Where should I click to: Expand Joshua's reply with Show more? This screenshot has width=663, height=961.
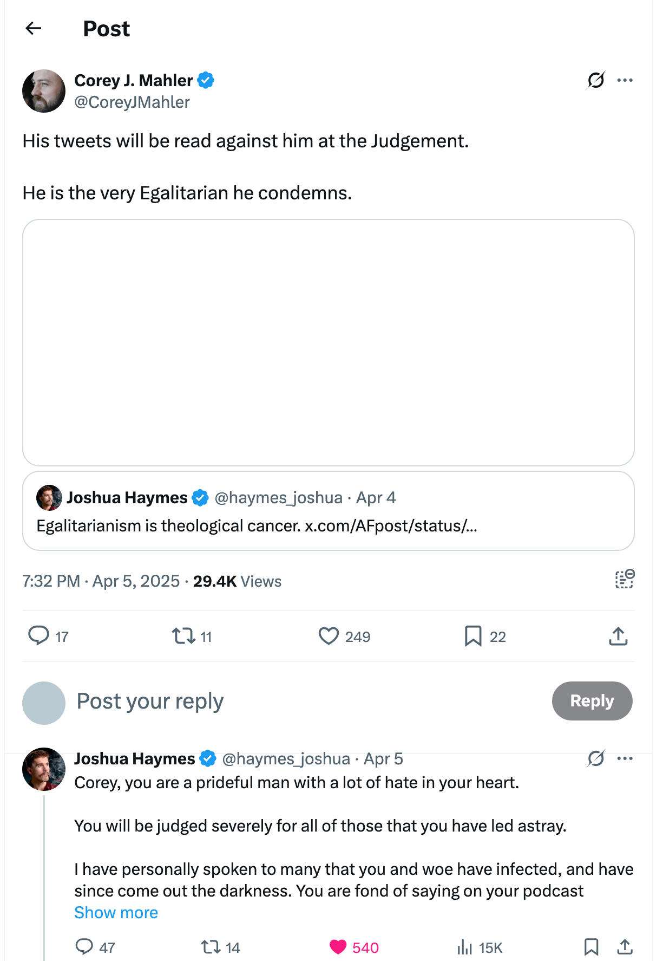coord(116,913)
